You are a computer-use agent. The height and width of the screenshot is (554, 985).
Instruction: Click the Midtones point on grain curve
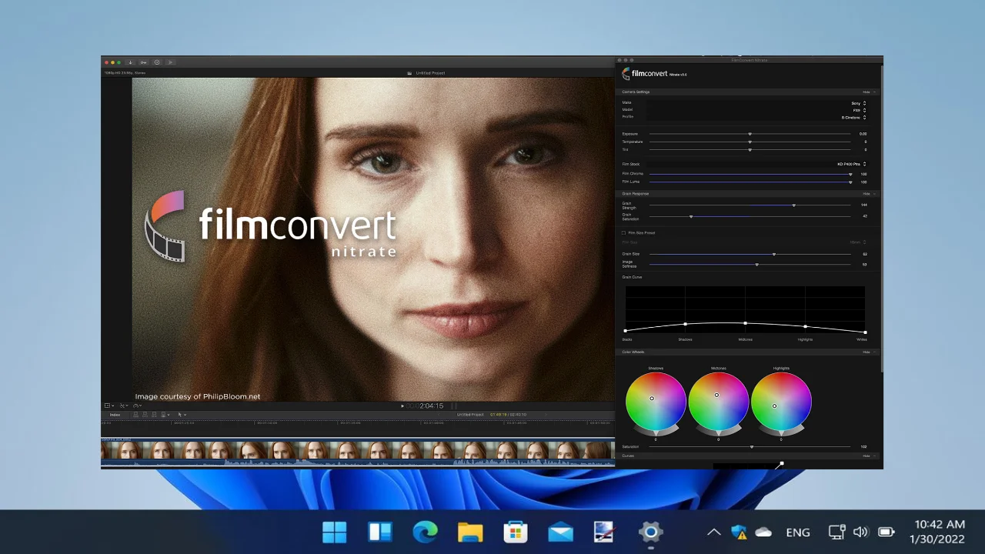point(745,322)
